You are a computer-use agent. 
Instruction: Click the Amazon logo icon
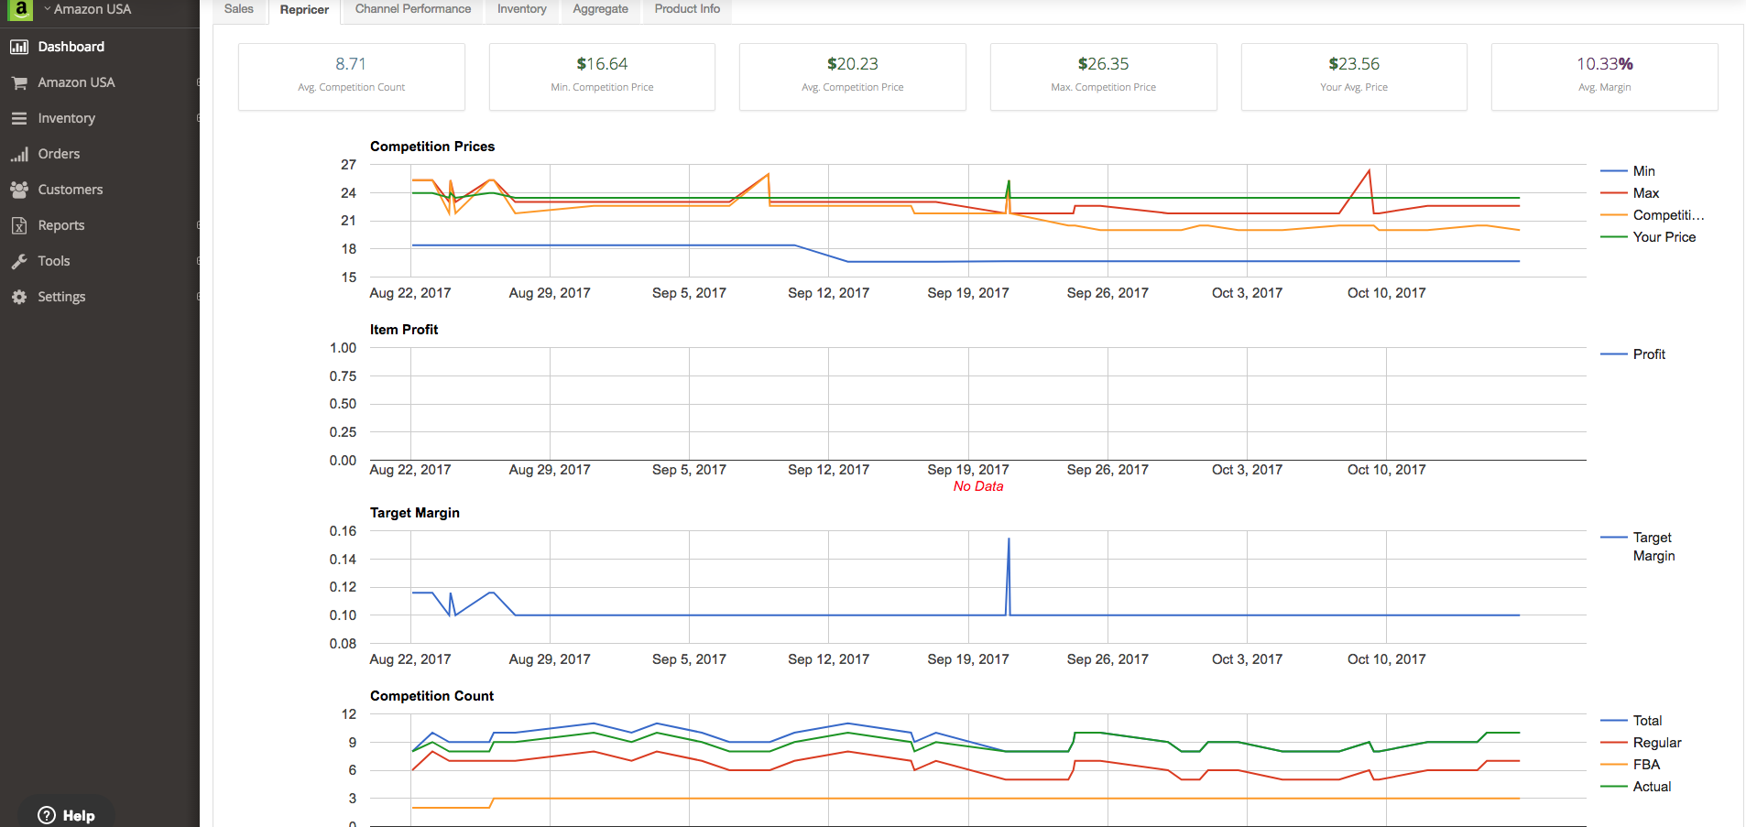click(x=20, y=10)
